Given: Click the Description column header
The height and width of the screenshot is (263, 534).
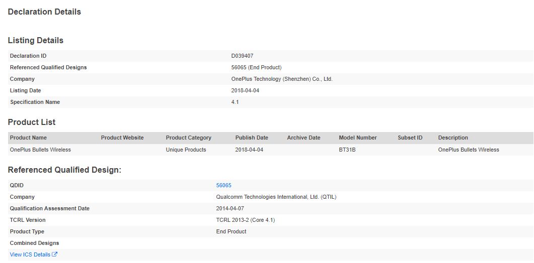Looking at the screenshot, I should (453, 138).
